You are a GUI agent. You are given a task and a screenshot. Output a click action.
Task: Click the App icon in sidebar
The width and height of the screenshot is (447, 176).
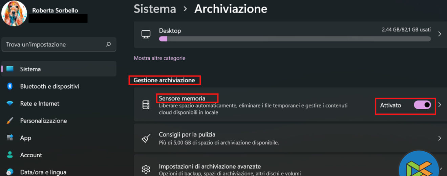coord(10,138)
